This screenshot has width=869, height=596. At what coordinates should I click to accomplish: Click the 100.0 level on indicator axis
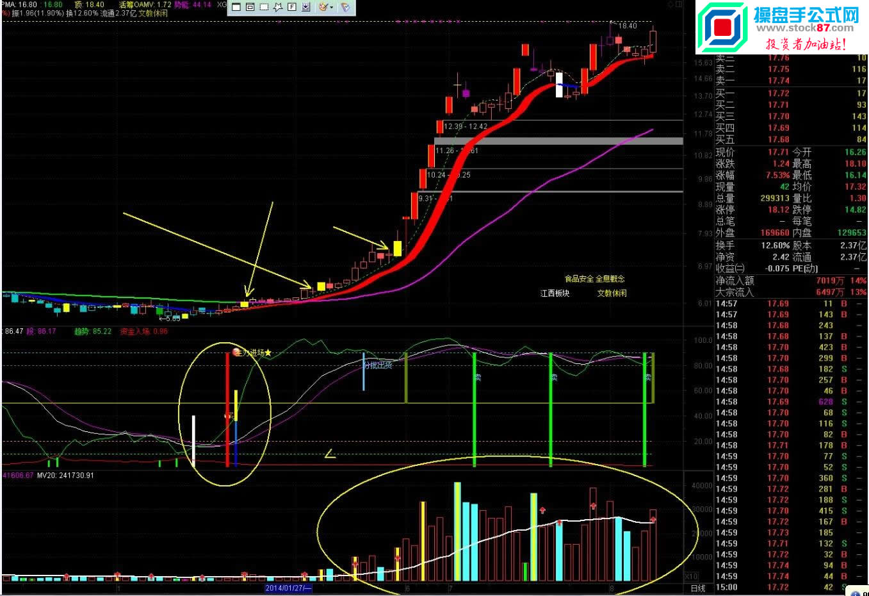[x=703, y=341]
